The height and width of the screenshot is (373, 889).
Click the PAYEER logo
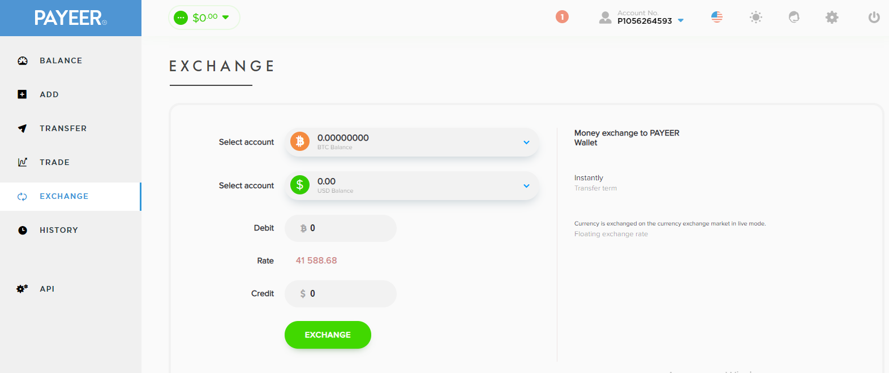(70, 18)
